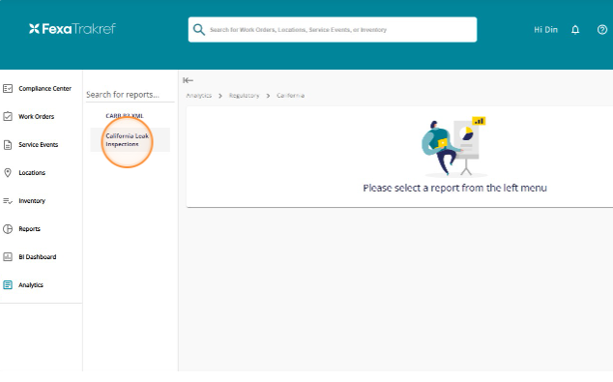Navigate to Locations
This screenshot has width=613, height=382.
tap(32, 173)
